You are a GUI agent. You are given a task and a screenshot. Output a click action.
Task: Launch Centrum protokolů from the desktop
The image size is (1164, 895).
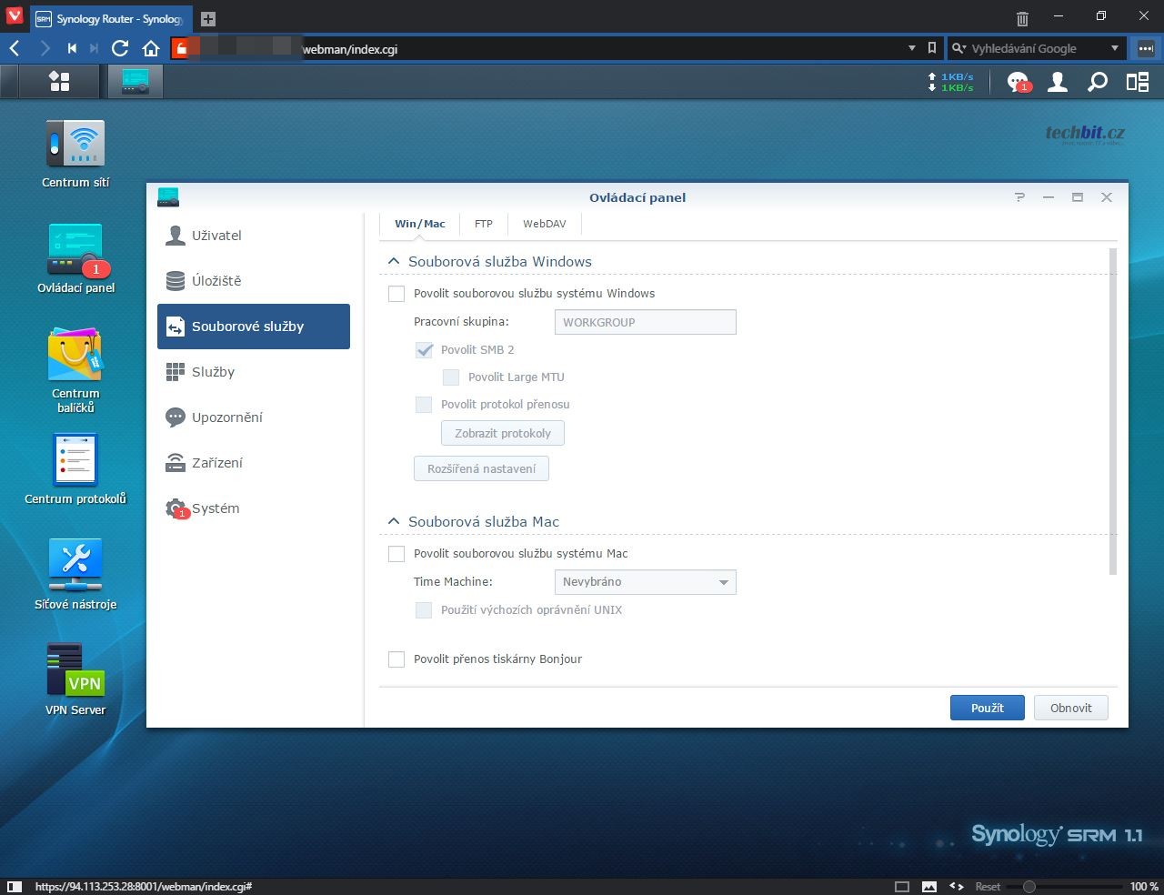[75, 460]
